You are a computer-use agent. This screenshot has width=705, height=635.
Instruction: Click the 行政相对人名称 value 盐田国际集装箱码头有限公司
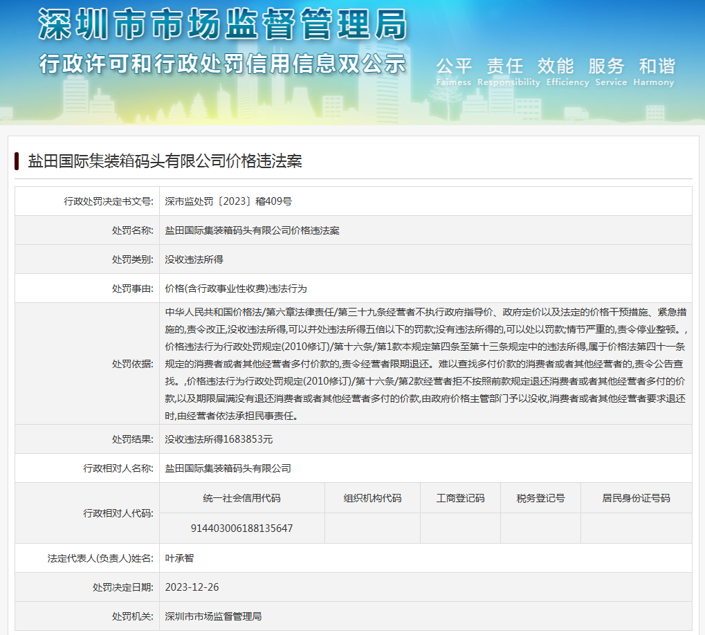(228, 468)
